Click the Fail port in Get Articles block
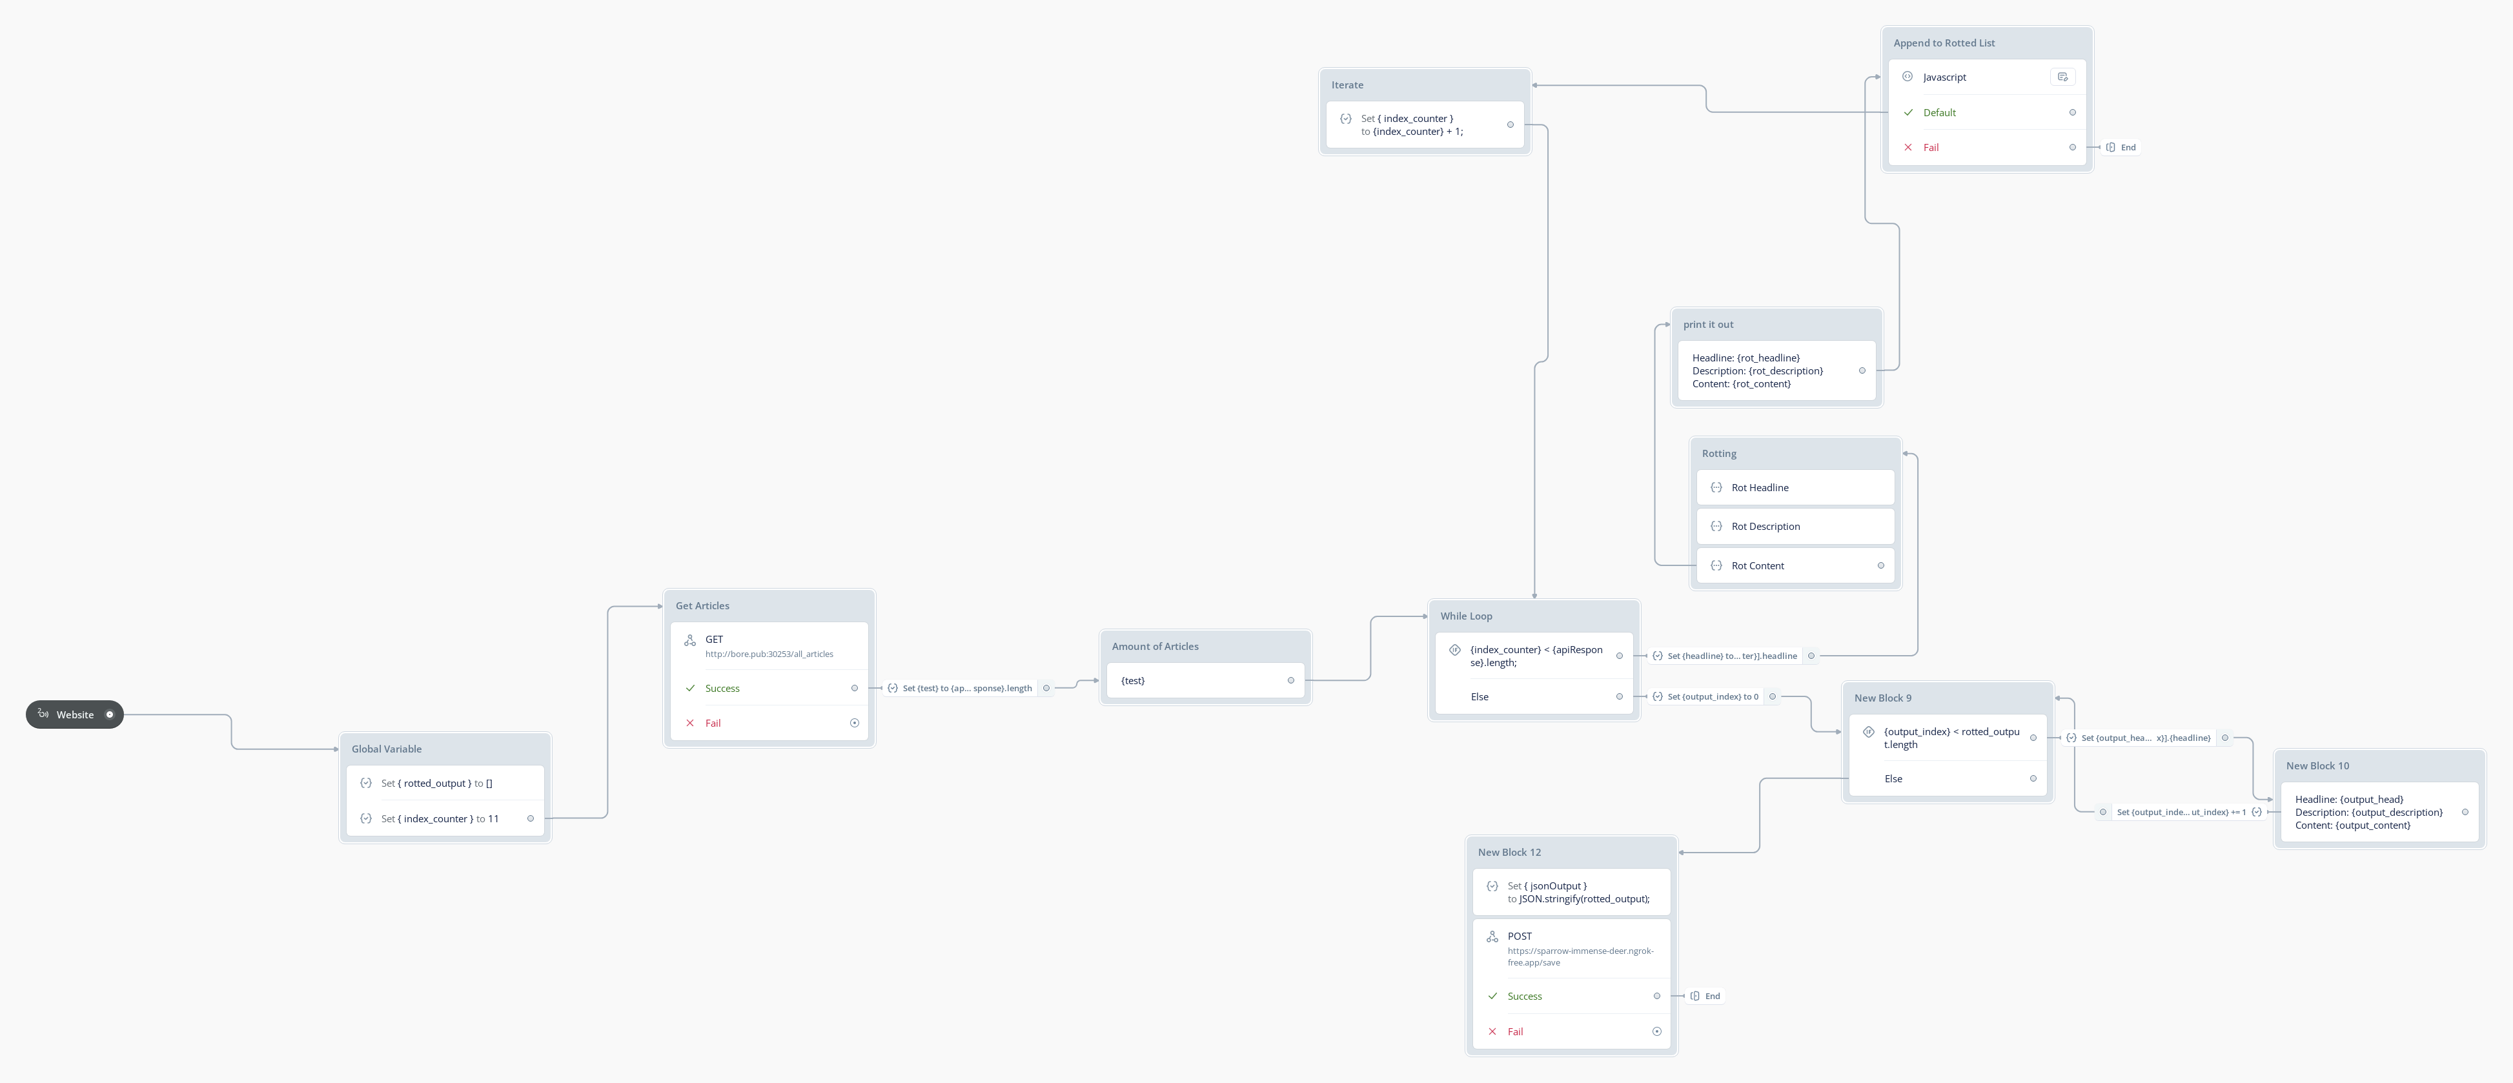This screenshot has width=2513, height=1083. point(855,723)
